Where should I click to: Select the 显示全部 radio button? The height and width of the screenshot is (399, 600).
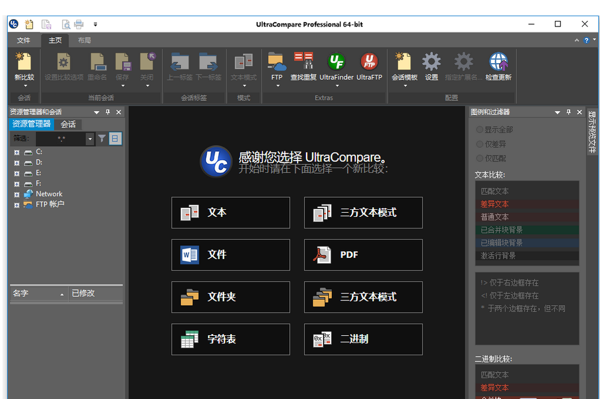(x=480, y=130)
